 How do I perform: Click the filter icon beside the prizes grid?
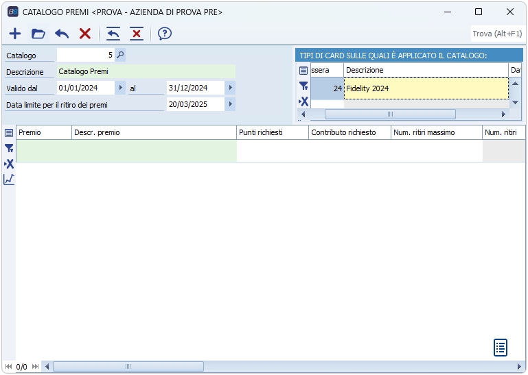click(9, 148)
